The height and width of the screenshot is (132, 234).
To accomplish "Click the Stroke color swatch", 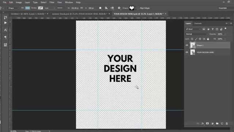I will (x=41, y=8).
